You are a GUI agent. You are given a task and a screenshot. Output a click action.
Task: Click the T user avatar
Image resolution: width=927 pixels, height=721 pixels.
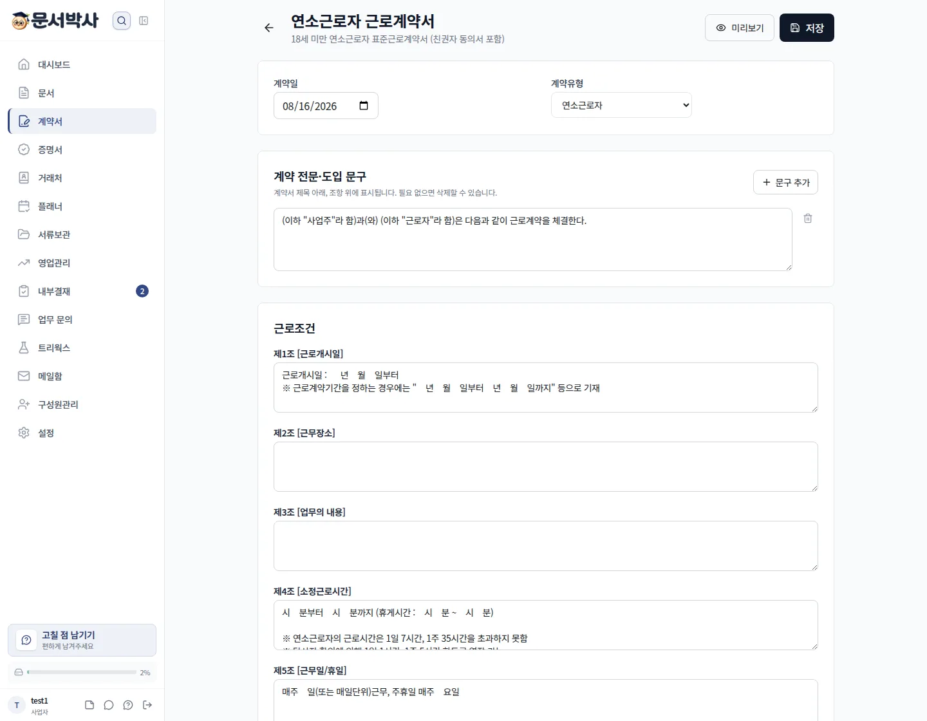(17, 705)
